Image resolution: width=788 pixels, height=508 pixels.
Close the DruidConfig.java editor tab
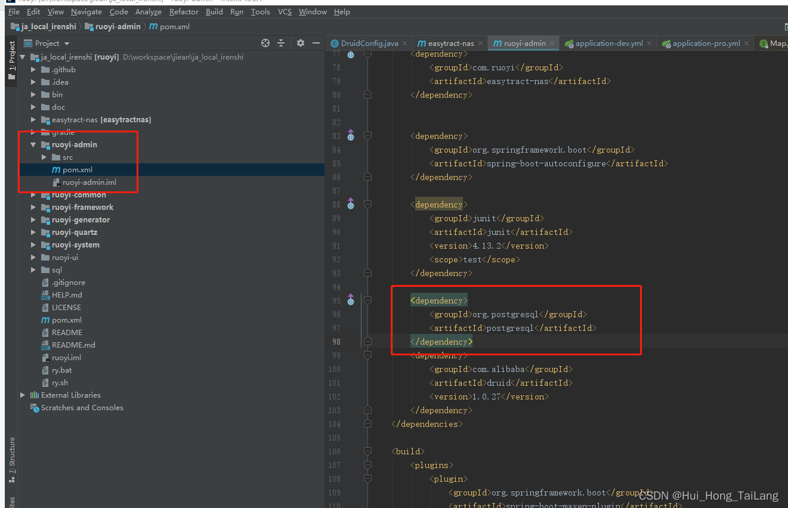point(405,44)
